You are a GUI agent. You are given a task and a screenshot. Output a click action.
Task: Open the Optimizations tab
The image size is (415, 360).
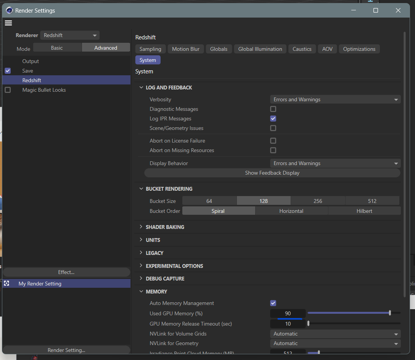coord(359,49)
